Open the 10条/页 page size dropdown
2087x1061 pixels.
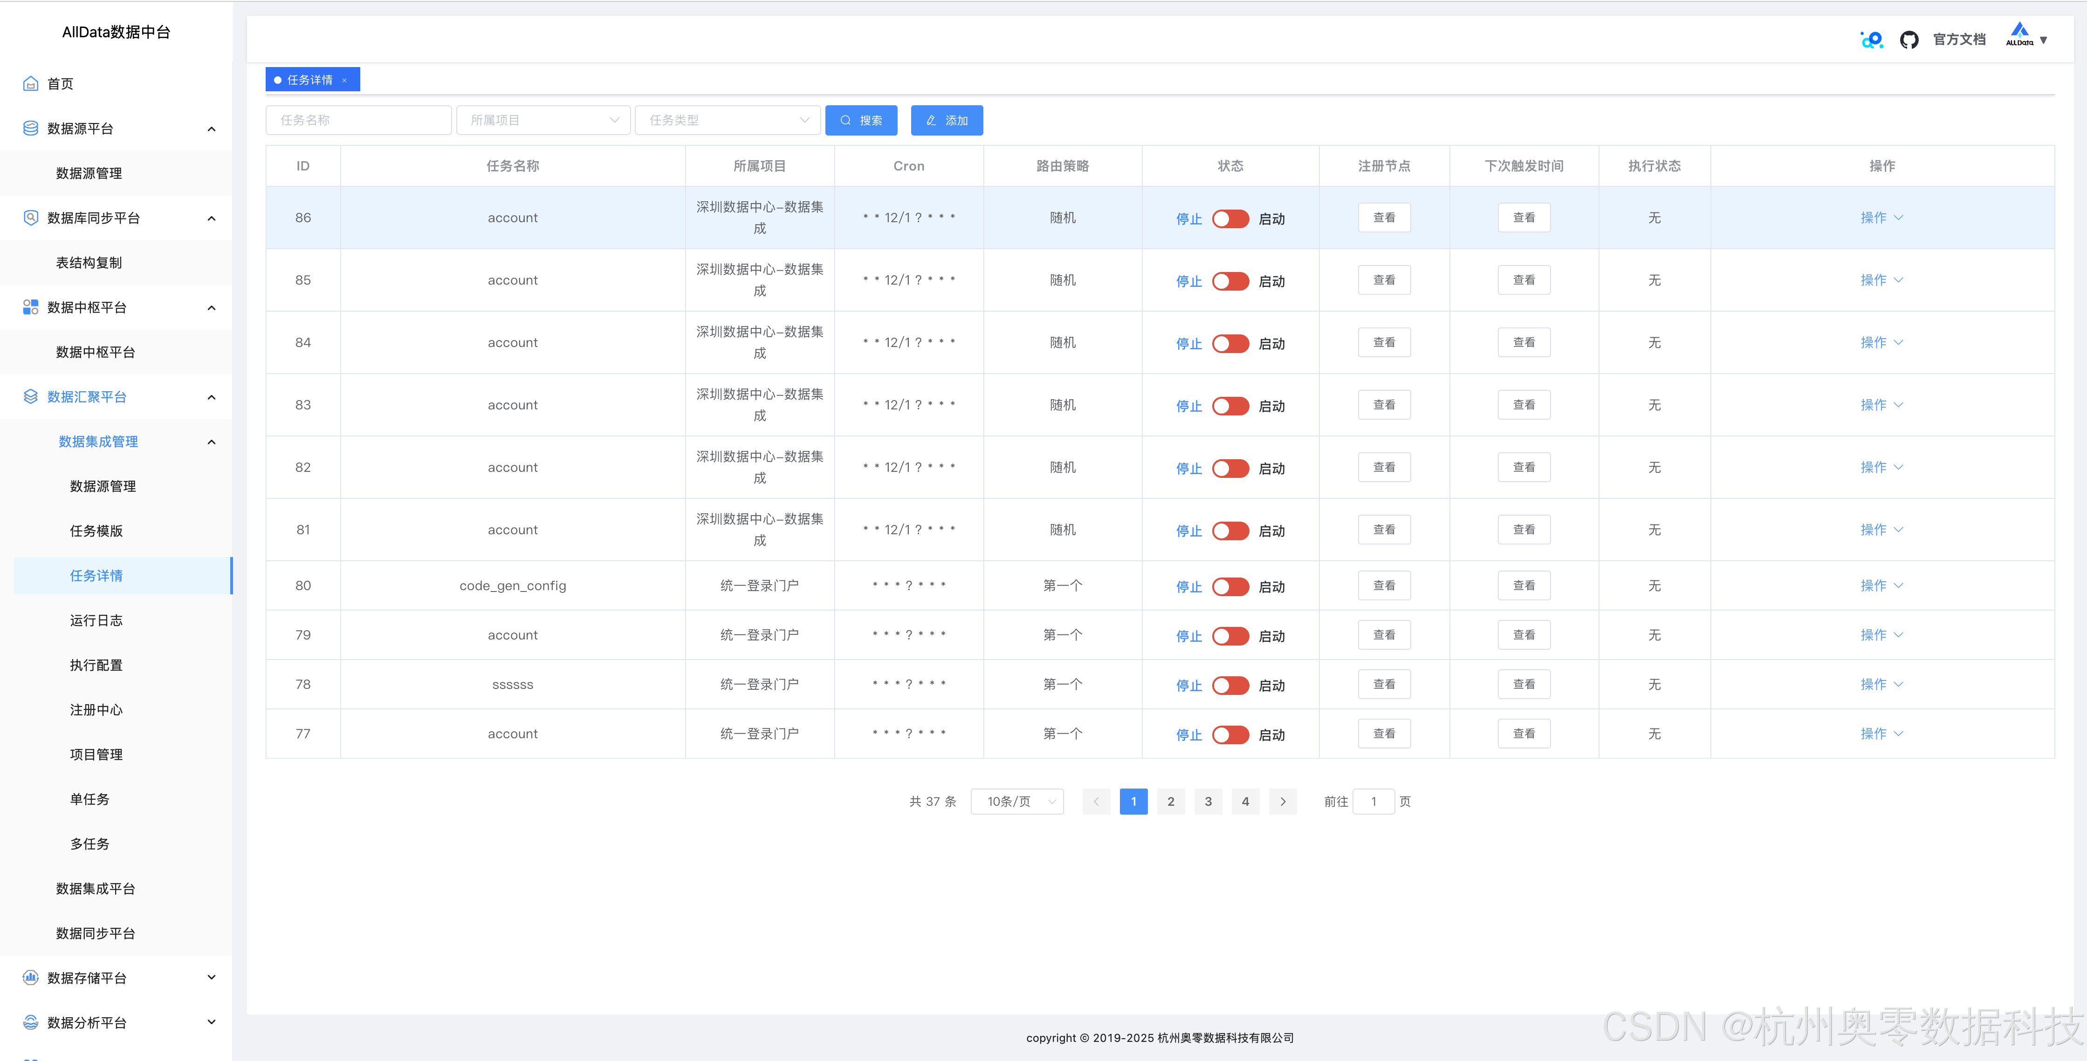click(1017, 801)
